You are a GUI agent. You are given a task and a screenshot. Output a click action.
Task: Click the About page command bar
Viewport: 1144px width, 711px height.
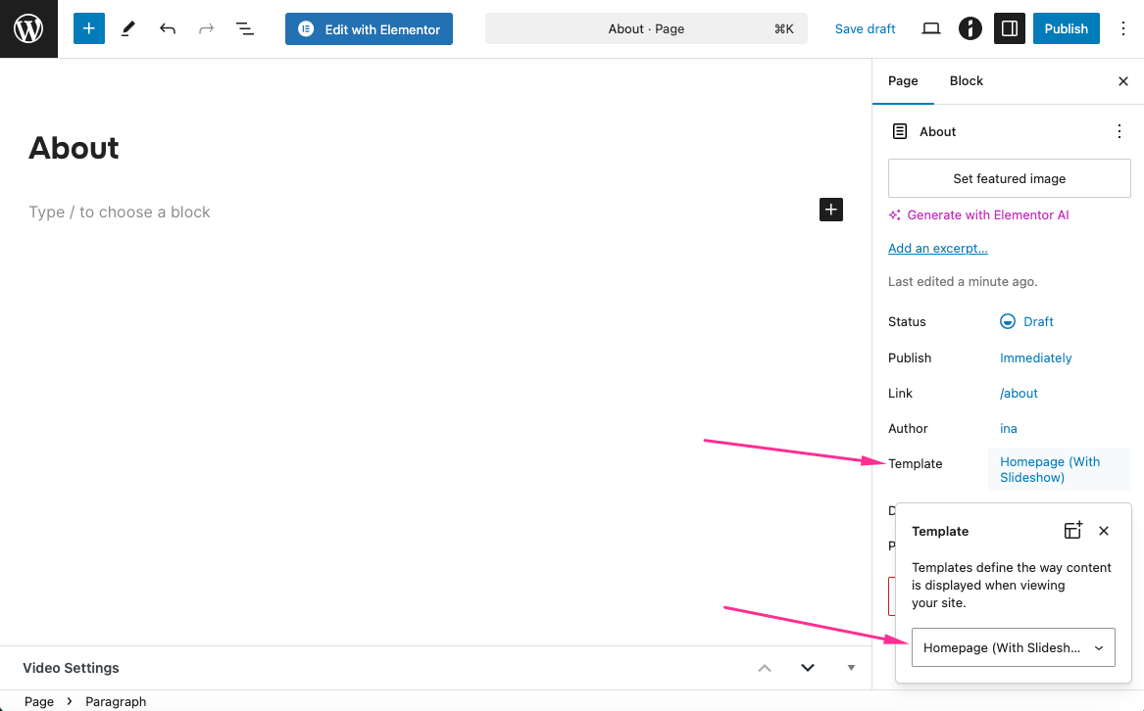[646, 29]
